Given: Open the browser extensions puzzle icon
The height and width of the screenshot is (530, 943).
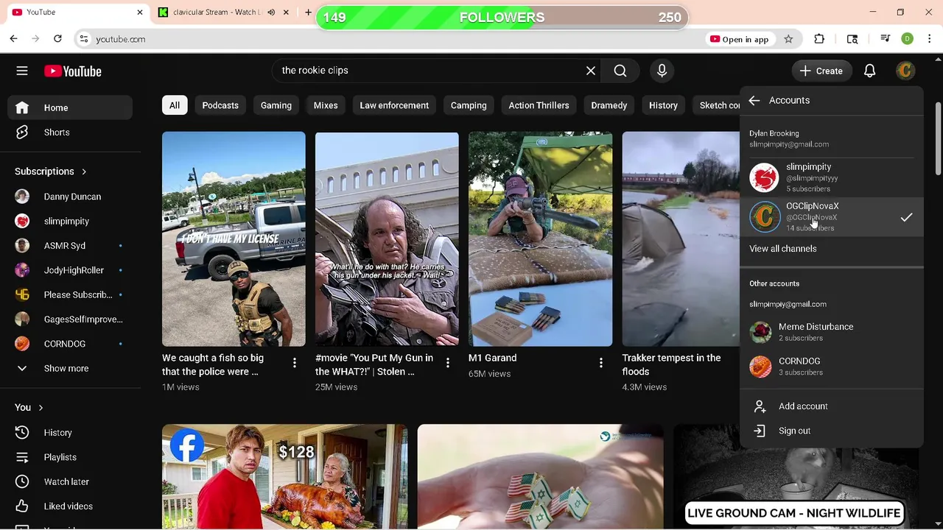Looking at the screenshot, I should [x=819, y=39].
